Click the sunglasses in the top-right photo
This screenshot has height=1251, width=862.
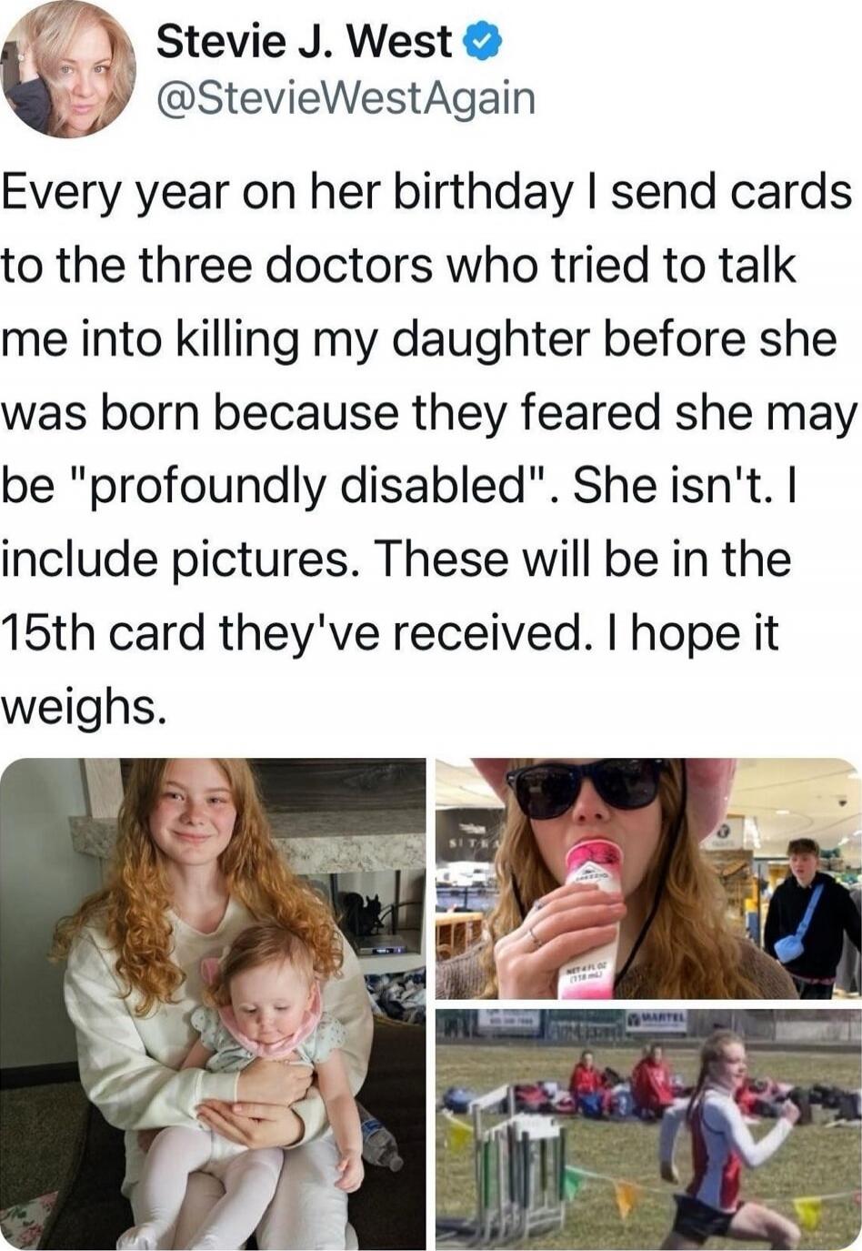pos(586,784)
